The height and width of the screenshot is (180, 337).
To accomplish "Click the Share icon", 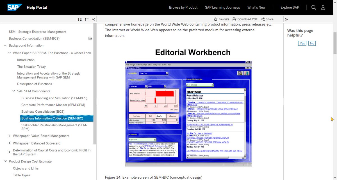I will pos(263,19).
